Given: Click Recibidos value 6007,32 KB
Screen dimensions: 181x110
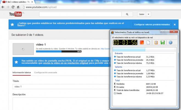Looking at the screenshot, I should [151, 84].
